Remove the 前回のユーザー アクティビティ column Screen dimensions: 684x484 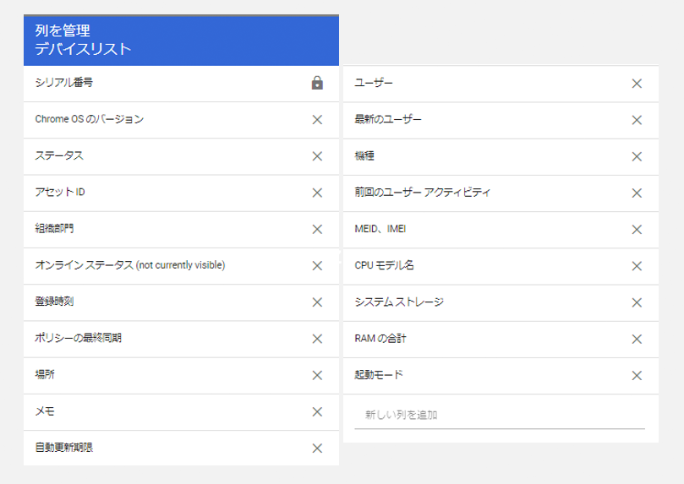(x=637, y=193)
